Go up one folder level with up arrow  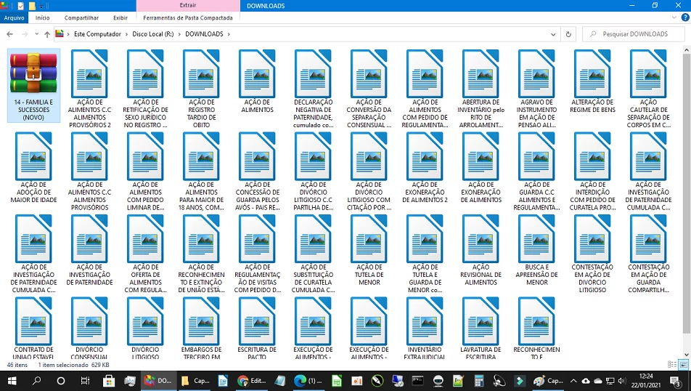47,34
